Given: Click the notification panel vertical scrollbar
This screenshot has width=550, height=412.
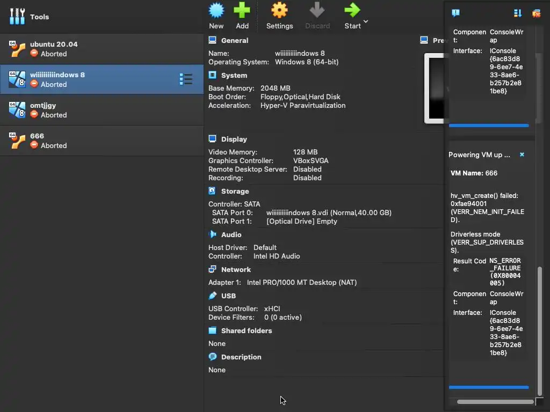Looking at the screenshot, I should point(540,331).
